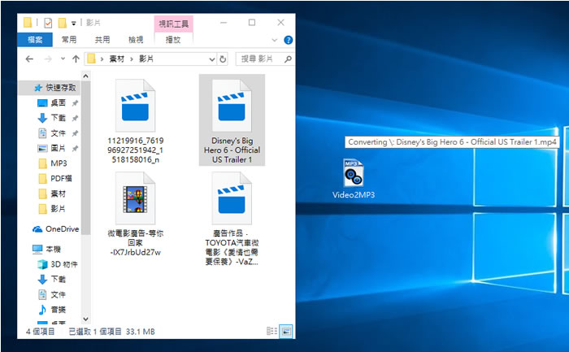Screen dimensions: 569x352
Task: Open the 檢視 ribbon tab
Action: (x=136, y=40)
